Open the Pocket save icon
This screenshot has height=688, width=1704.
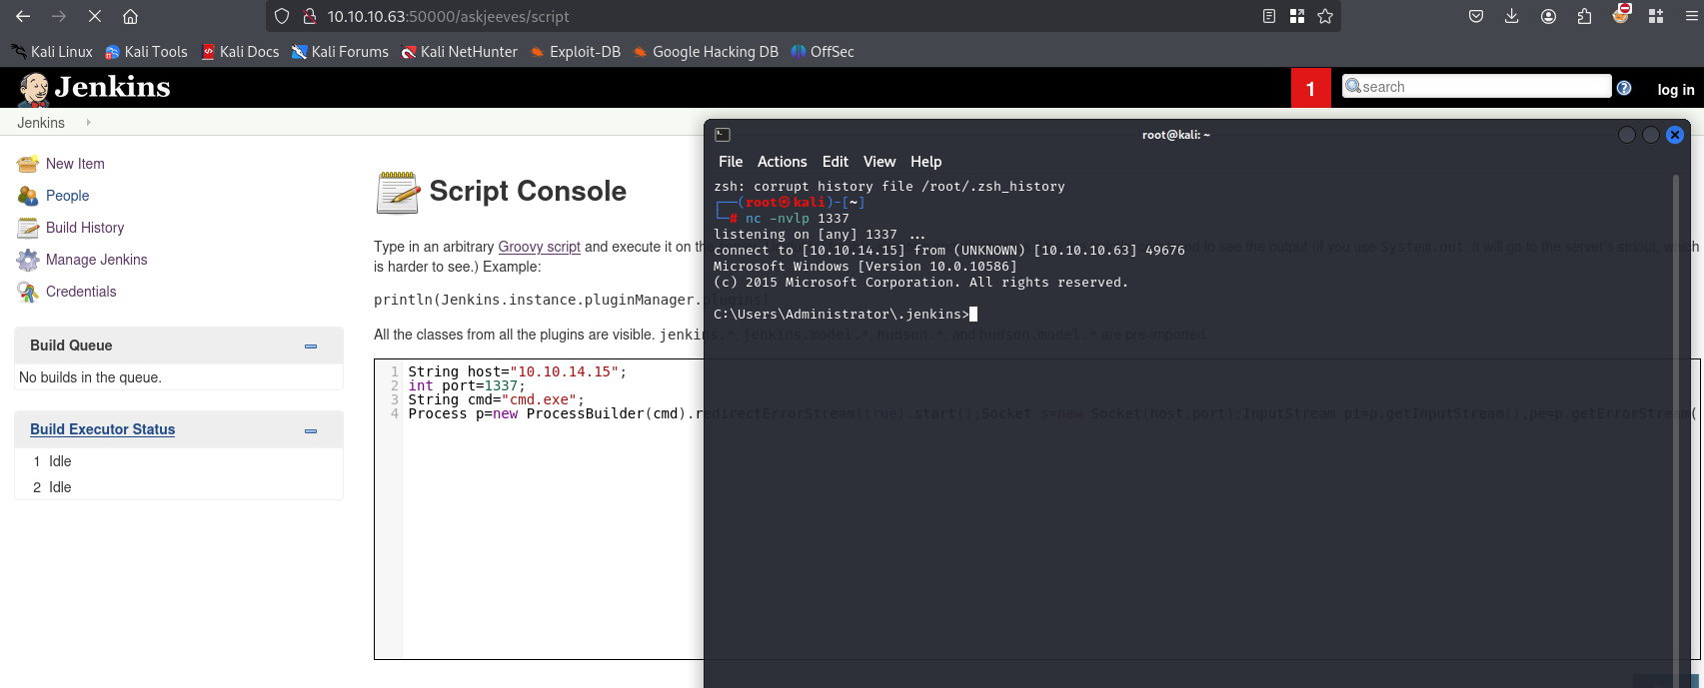(1476, 16)
